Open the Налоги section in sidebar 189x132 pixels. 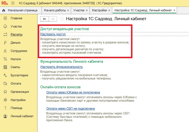[16, 59]
